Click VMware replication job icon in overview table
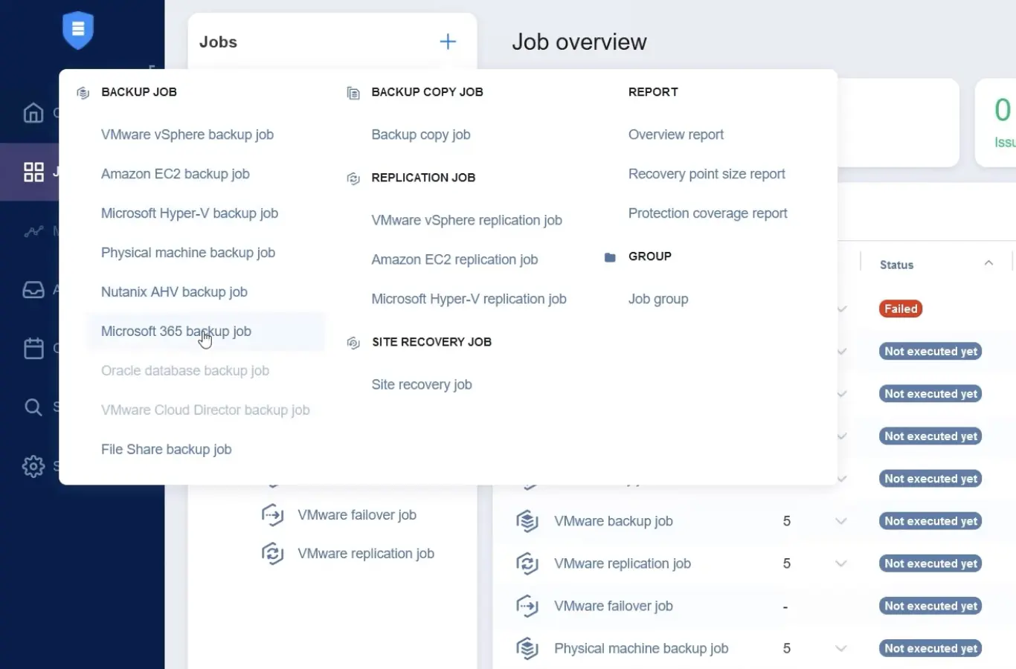The image size is (1016, 669). coord(527,564)
